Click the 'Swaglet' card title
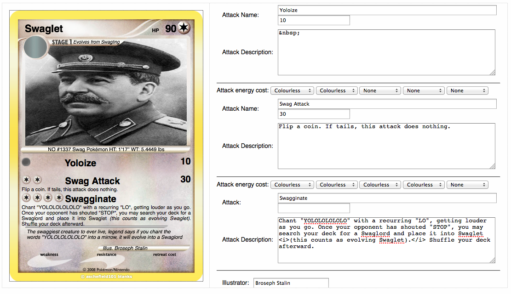Screen dimensions: 511x294 [x=44, y=28]
